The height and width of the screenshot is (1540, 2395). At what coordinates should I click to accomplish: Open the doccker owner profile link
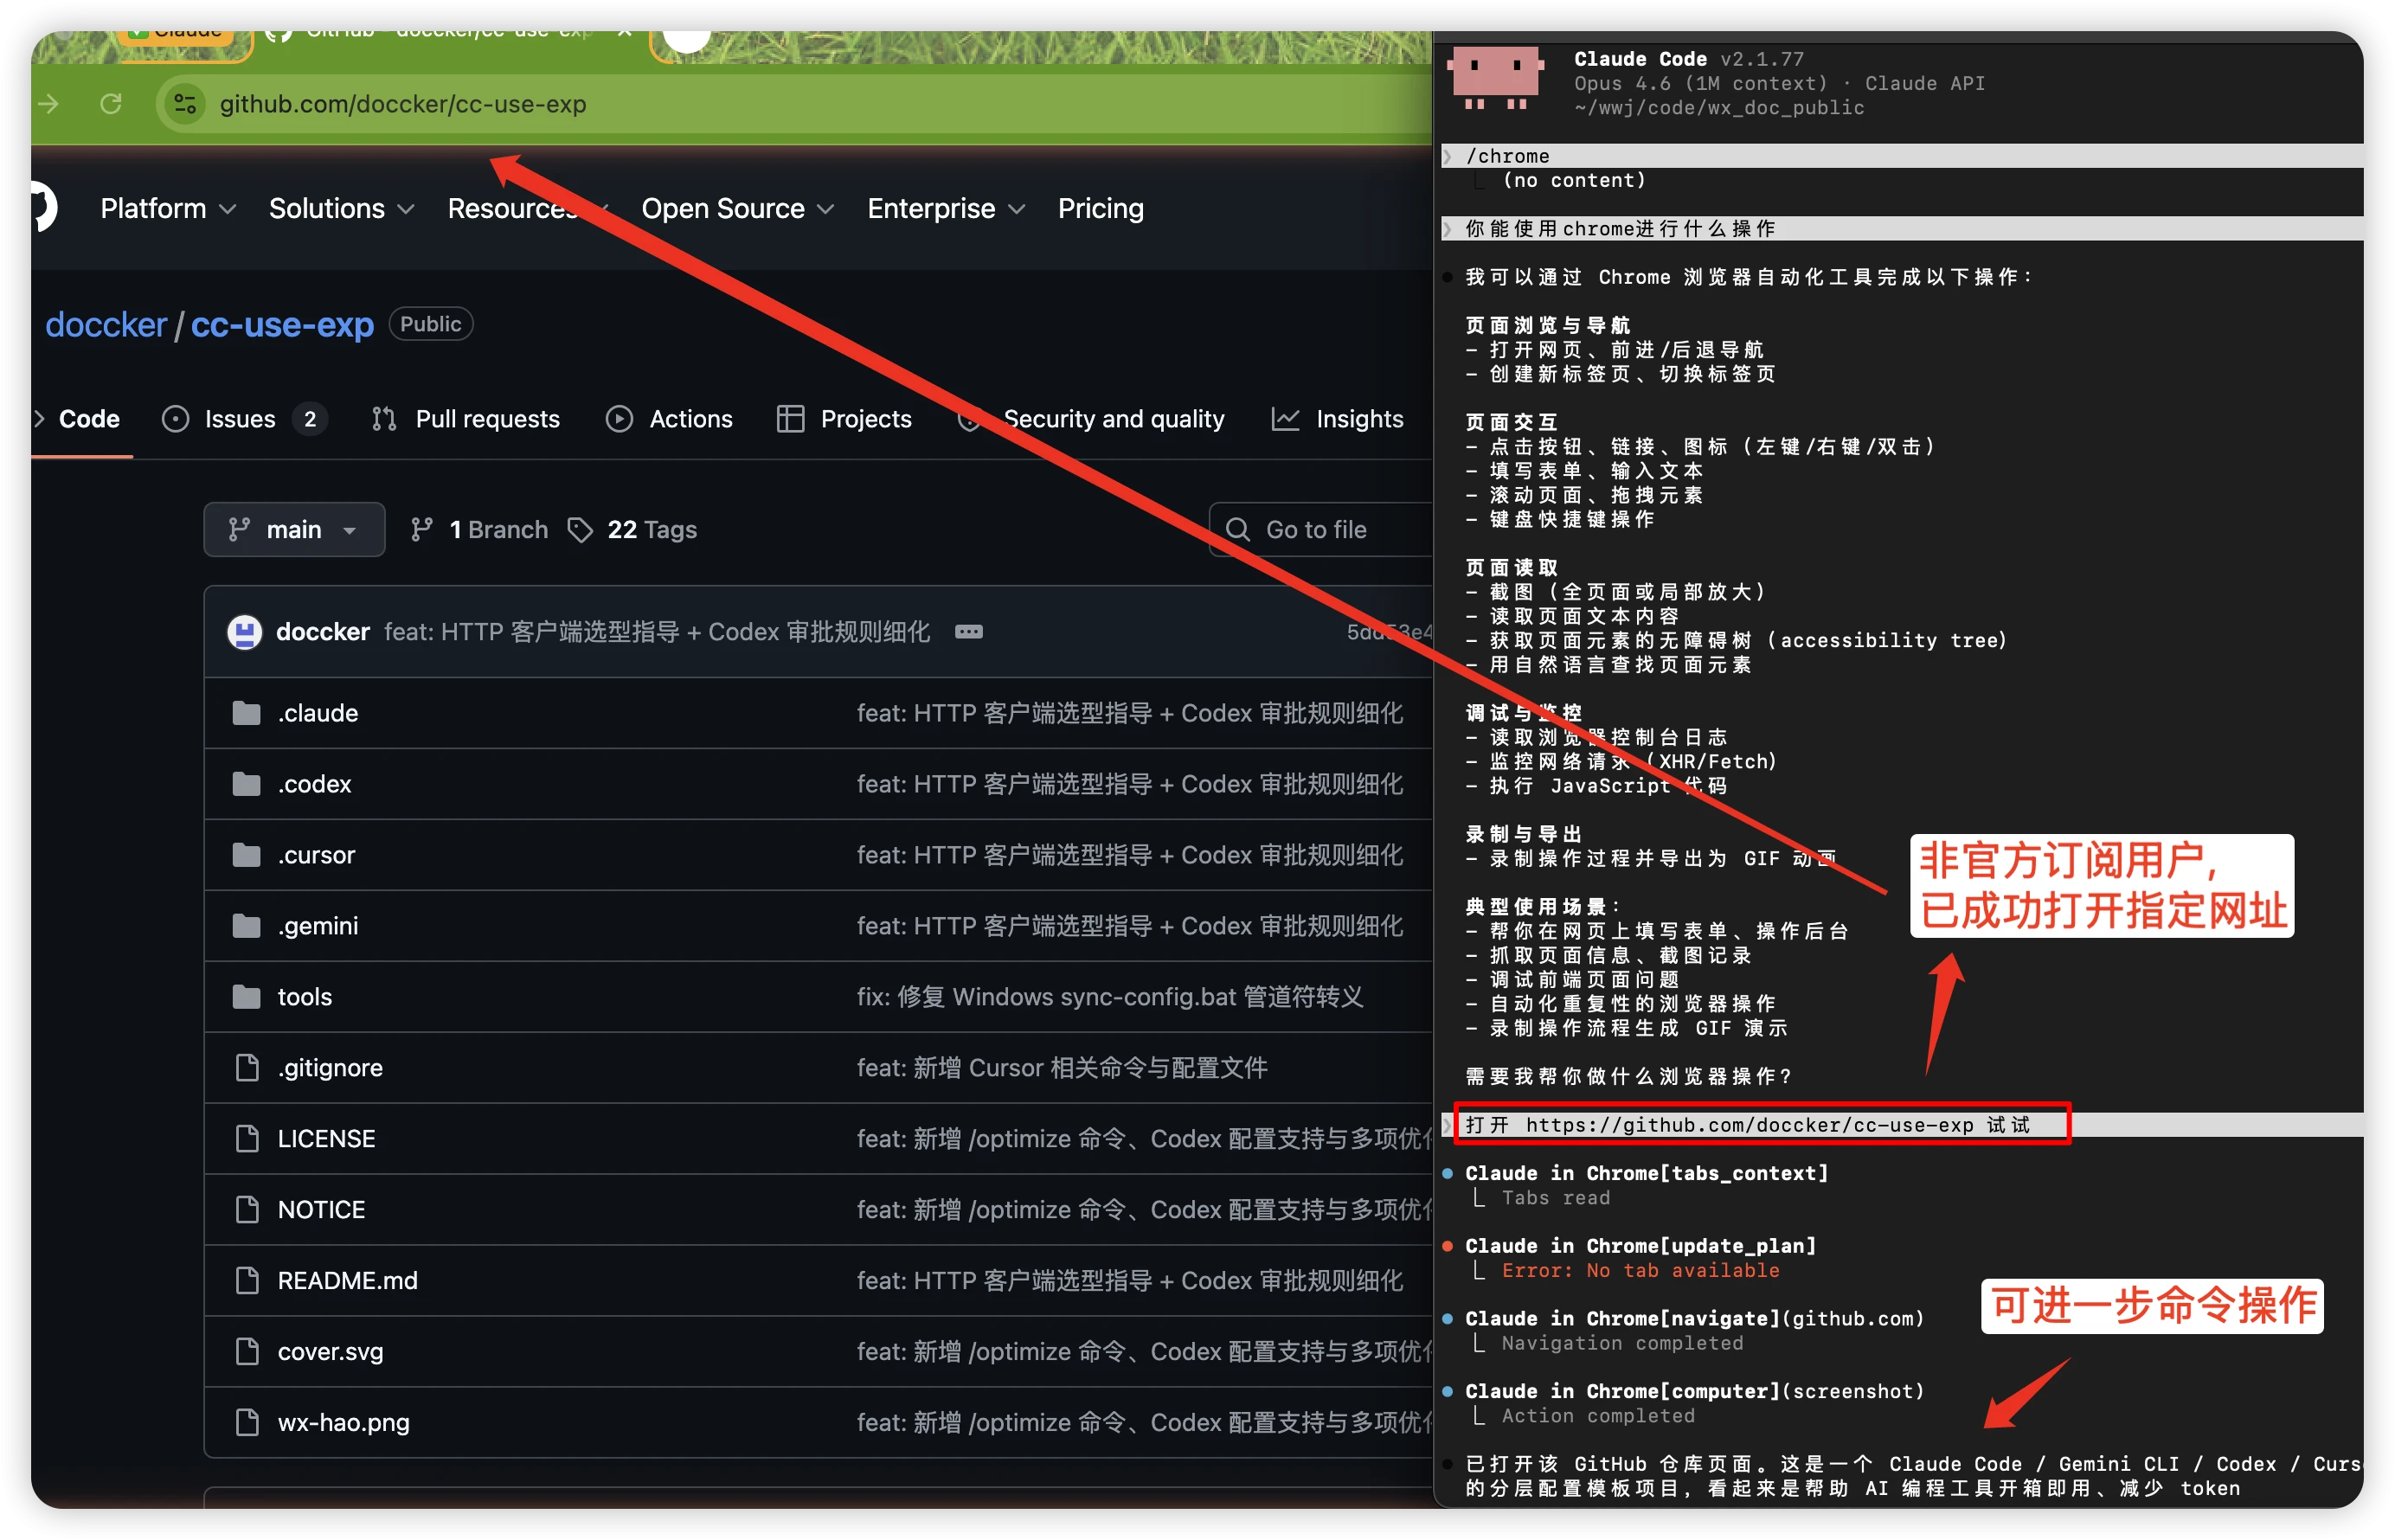click(x=106, y=324)
